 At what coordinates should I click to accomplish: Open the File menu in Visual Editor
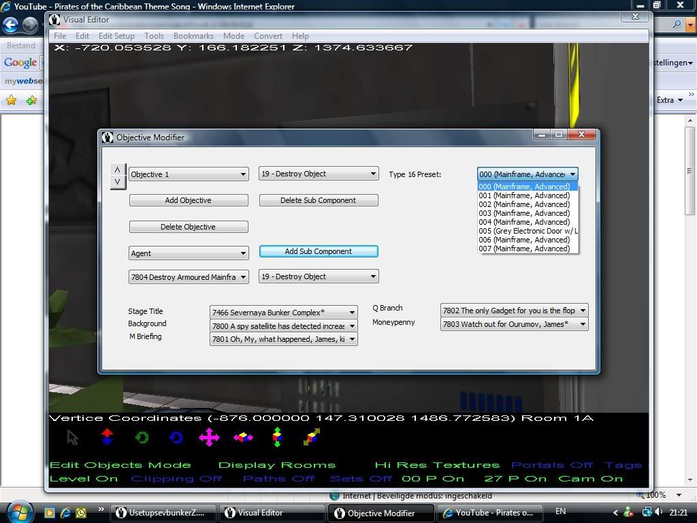point(60,36)
